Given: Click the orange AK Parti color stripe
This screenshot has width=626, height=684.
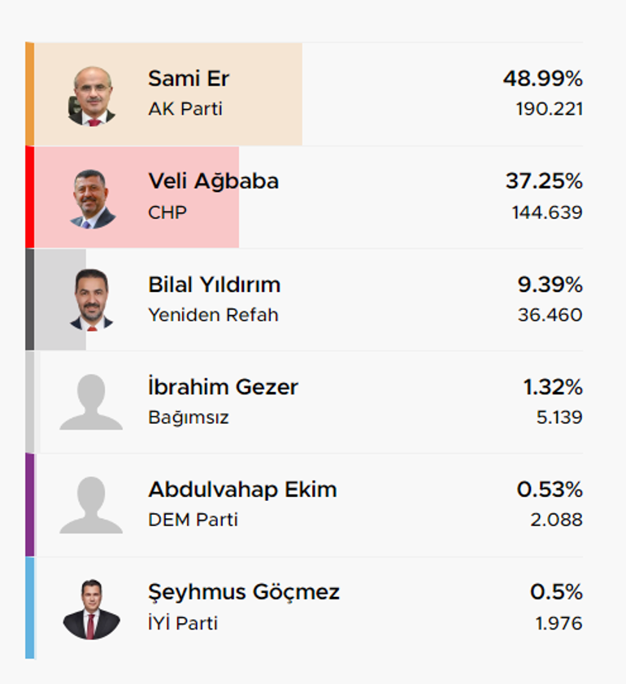Looking at the screenshot, I should (x=29, y=94).
